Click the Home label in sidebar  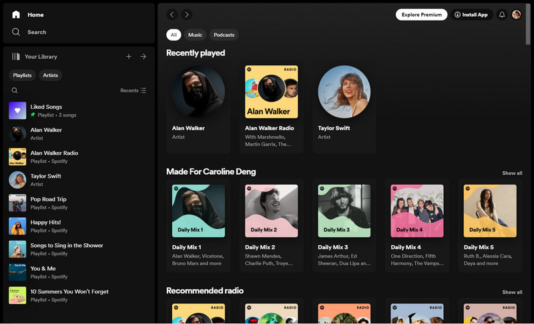(x=35, y=15)
